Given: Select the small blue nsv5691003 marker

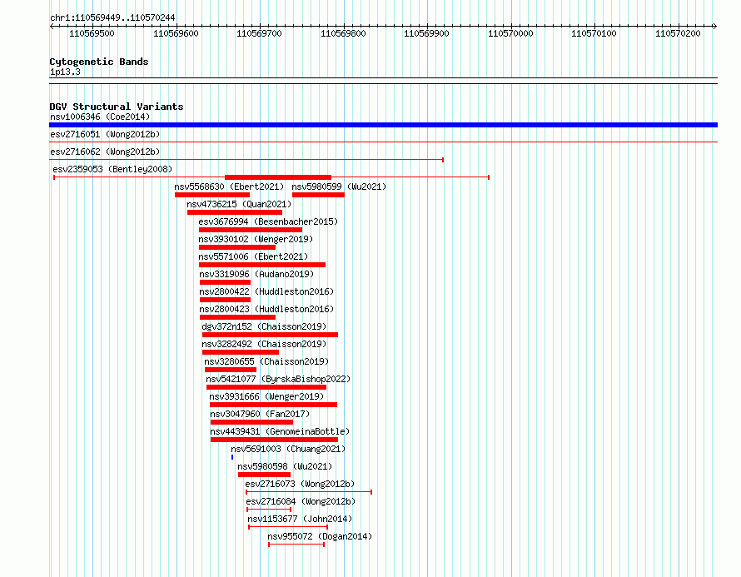Looking at the screenshot, I should (232, 457).
